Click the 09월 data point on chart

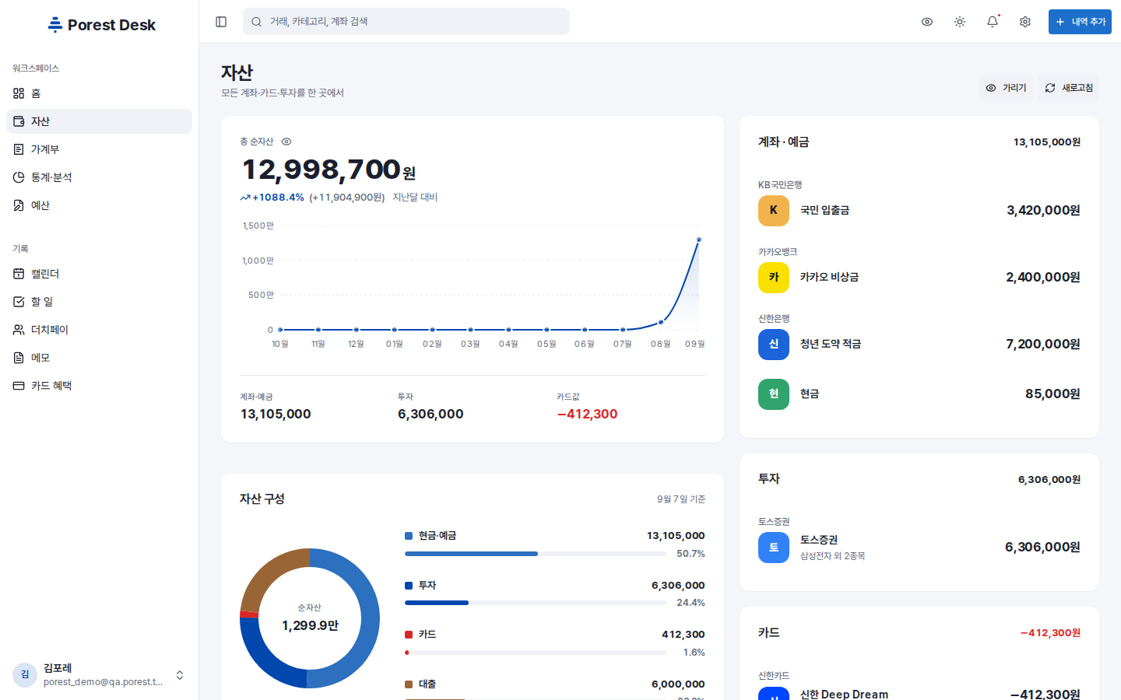tap(699, 240)
